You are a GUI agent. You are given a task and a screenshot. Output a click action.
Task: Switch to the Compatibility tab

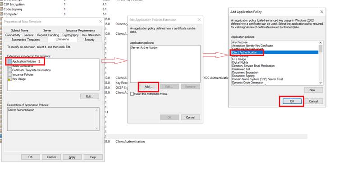pyautogui.click(x=13, y=35)
